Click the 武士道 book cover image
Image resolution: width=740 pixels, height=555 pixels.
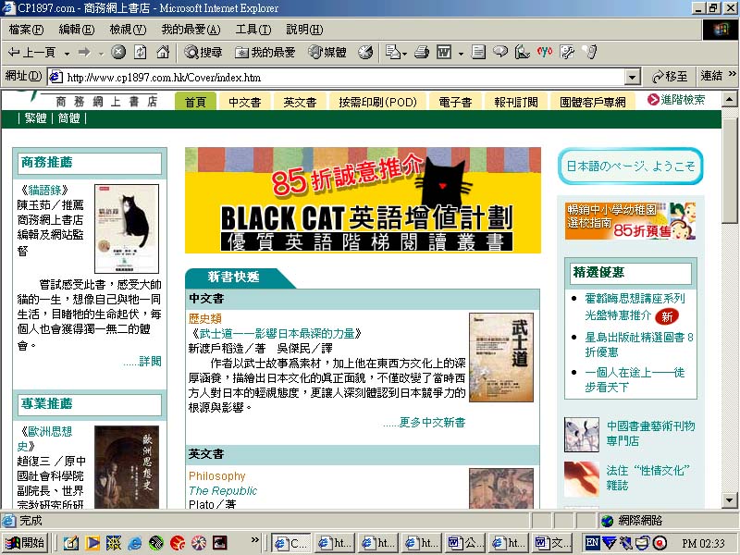point(501,357)
